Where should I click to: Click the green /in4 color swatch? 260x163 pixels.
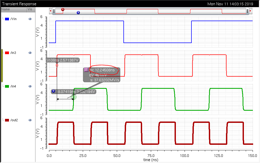click(x=7, y=86)
